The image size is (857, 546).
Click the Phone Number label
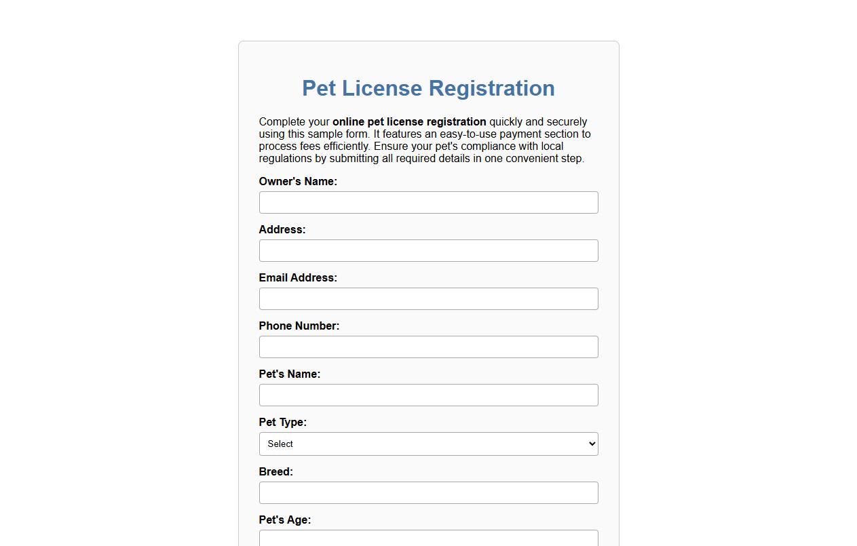click(299, 326)
